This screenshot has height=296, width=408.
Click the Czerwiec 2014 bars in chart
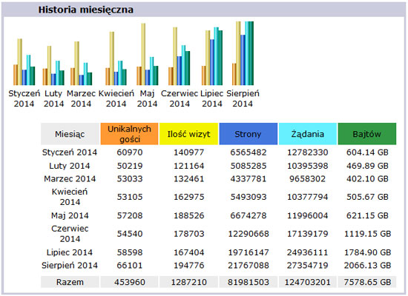(x=180, y=56)
